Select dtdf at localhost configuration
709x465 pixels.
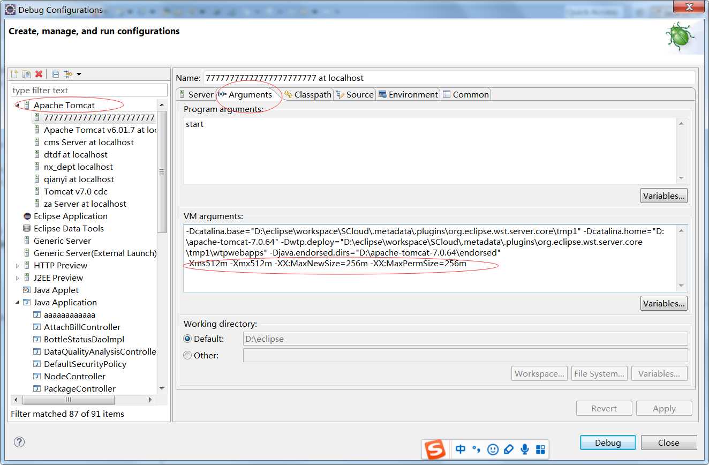[x=71, y=154]
